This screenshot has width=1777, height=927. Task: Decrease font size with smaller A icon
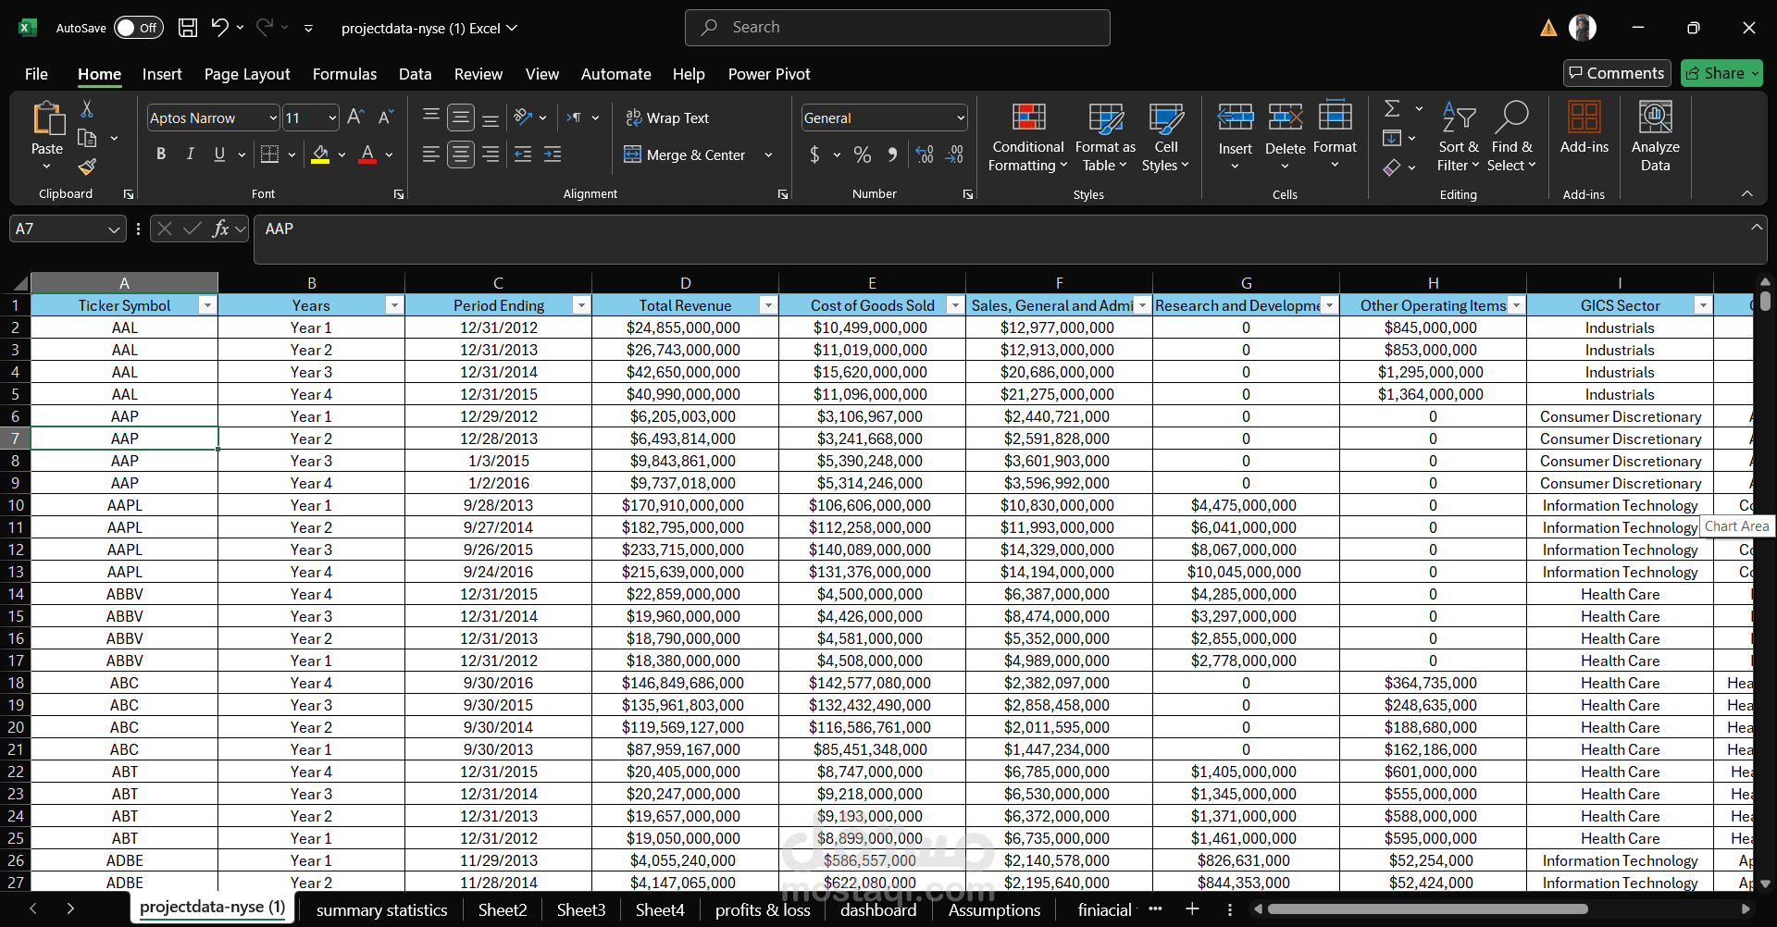pos(386,117)
